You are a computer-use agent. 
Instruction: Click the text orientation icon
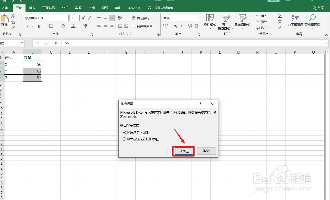120,18
